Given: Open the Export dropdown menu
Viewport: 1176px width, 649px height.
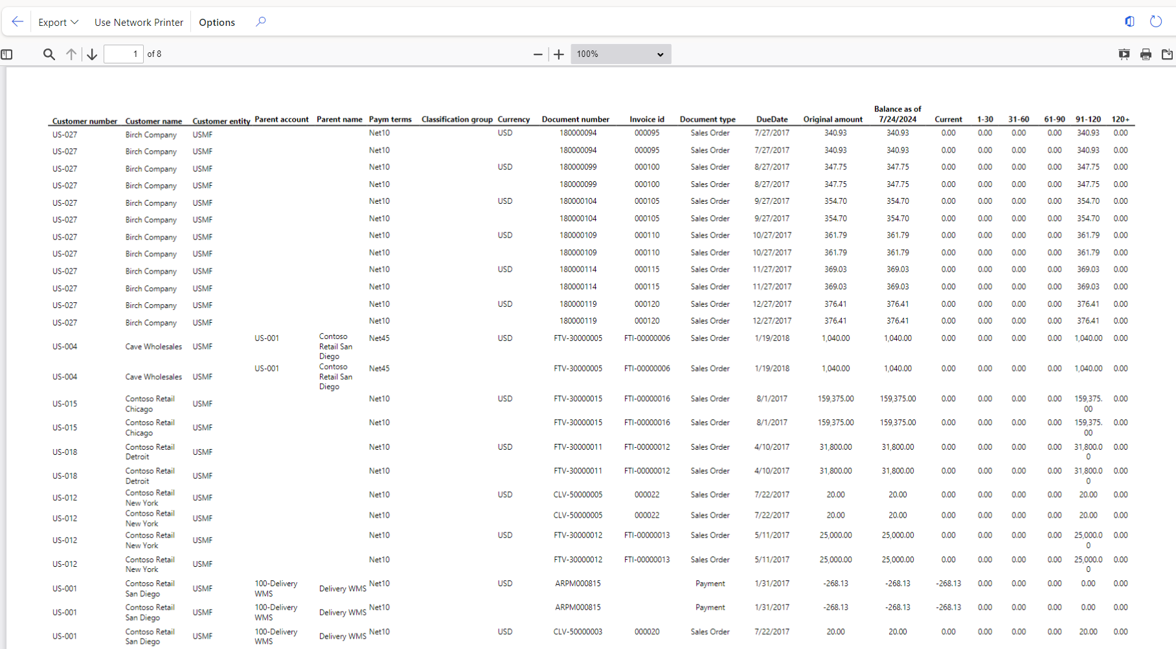Looking at the screenshot, I should (x=57, y=22).
